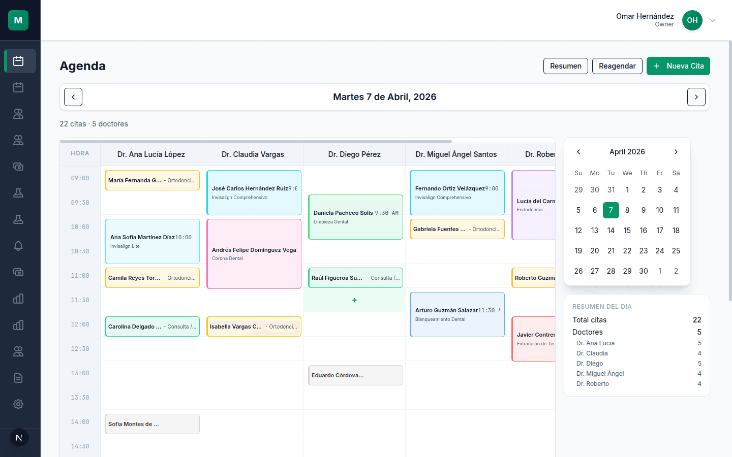Click the round N badge at the sidebar bottom

click(x=19, y=438)
